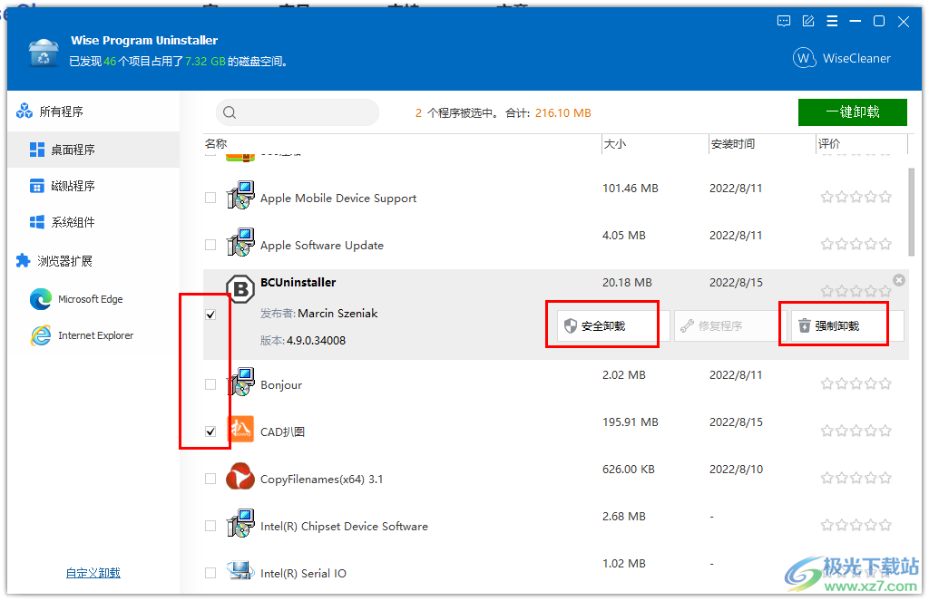Rate Apple Software Update with five stars
929x601 pixels.
tap(885, 243)
